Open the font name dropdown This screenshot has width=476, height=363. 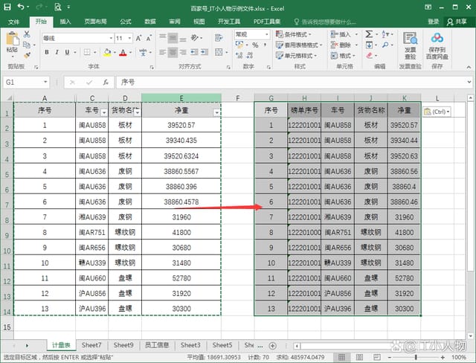coord(111,38)
